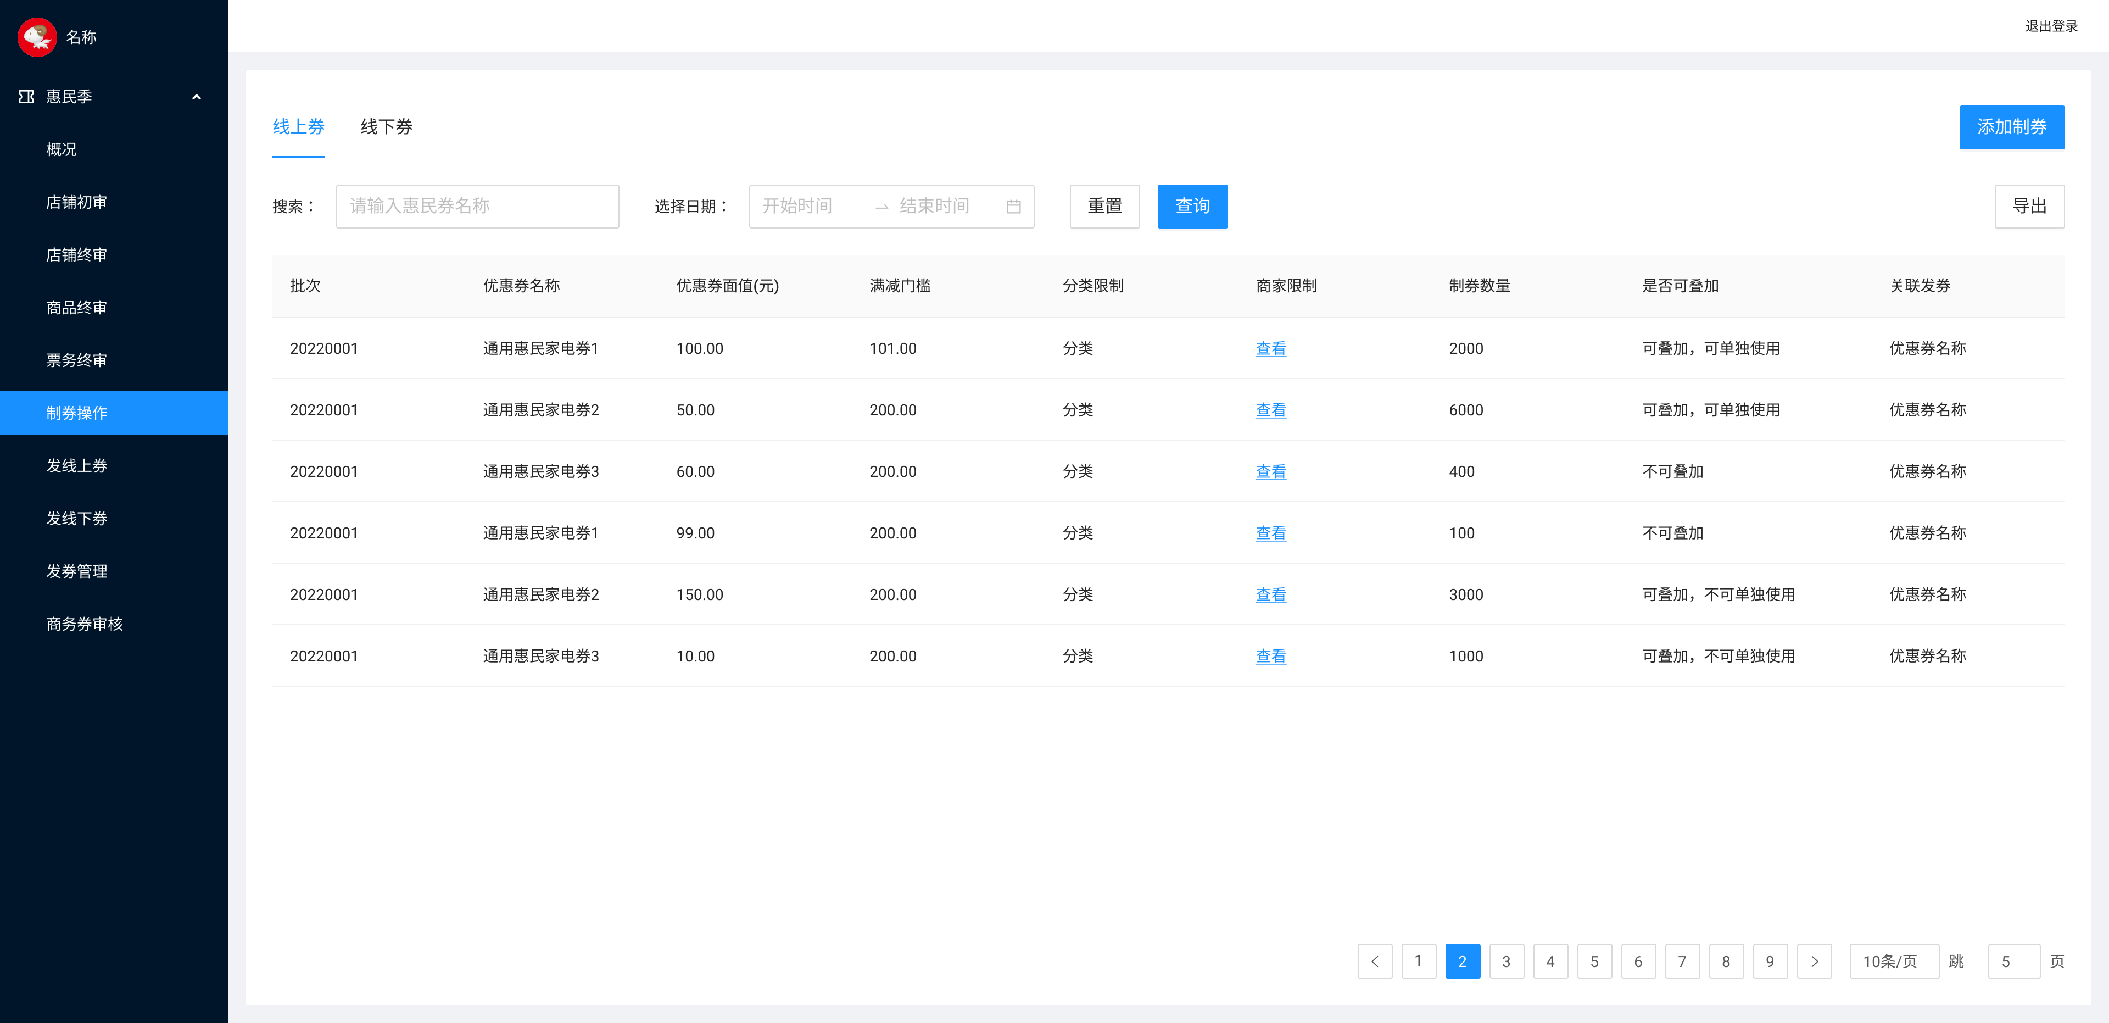The image size is (2109, 1023).
Task: Click 查询 button
Action: (1192, 207)
